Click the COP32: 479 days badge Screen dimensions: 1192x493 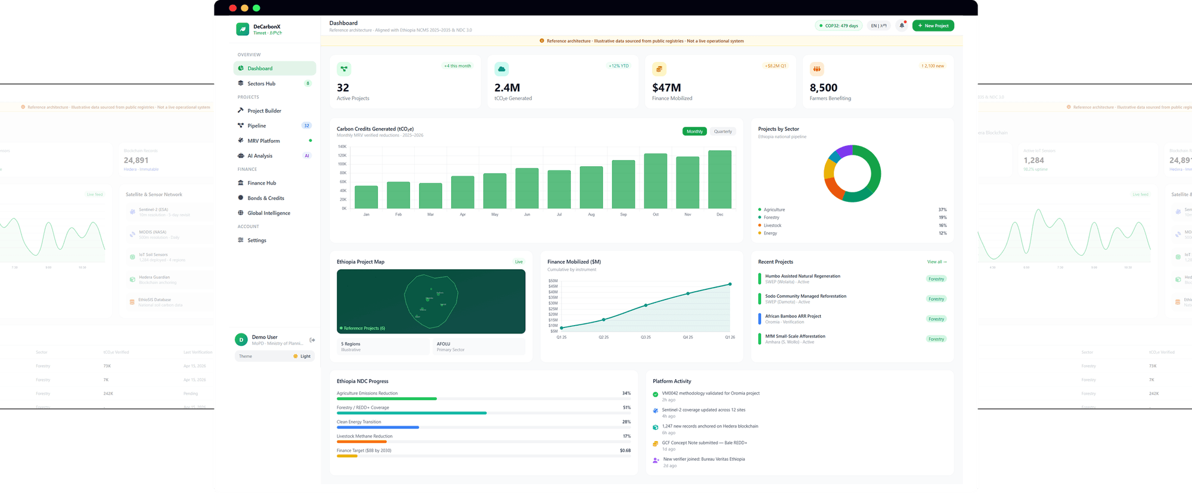839,26
